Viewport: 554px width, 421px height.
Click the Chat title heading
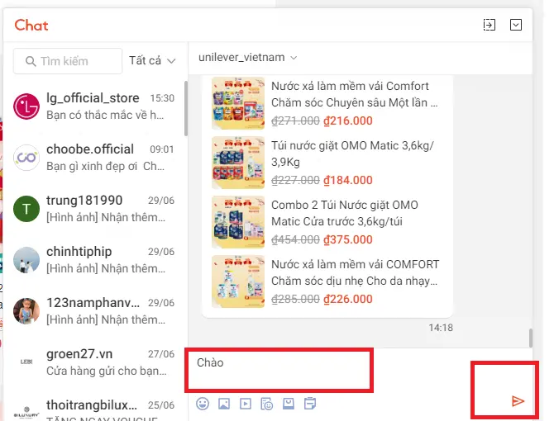[31, 26]
